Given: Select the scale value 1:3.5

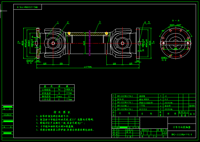Looking at the screenshot, I should pos(165,133).
